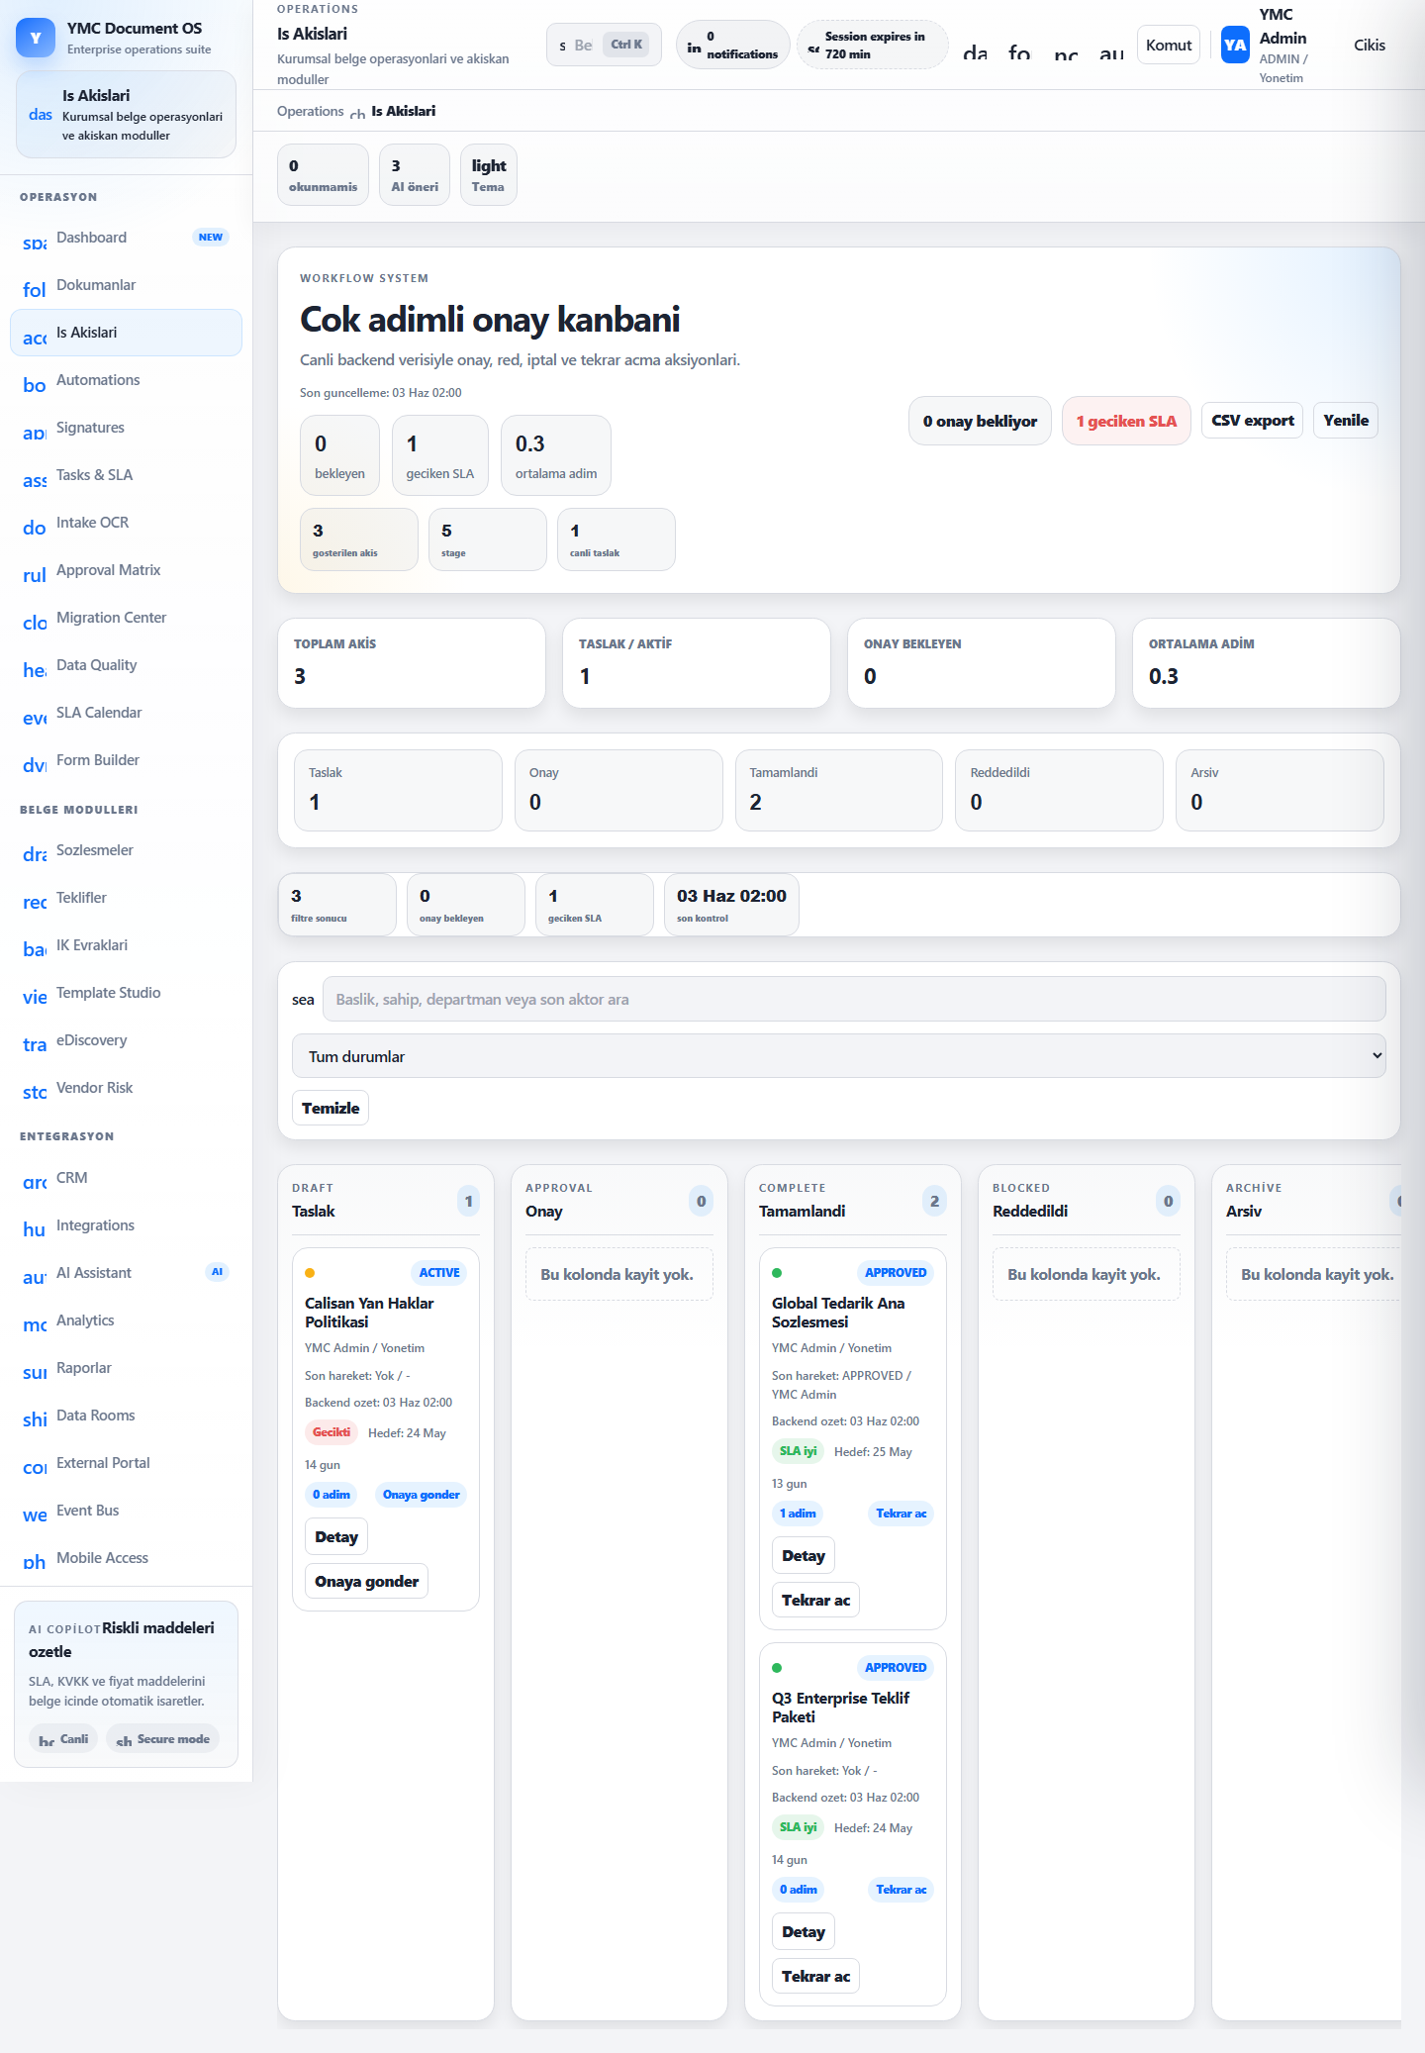Toggle the light Tema theme switch
The image size is (1425, 2053).
click(488, 175)
